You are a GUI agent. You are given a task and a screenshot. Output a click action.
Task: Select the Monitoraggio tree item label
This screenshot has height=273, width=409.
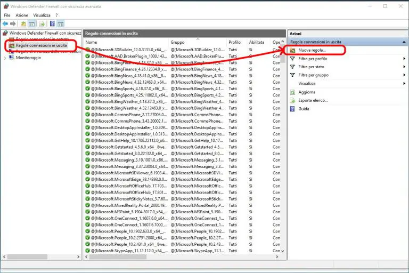point(28,58)
